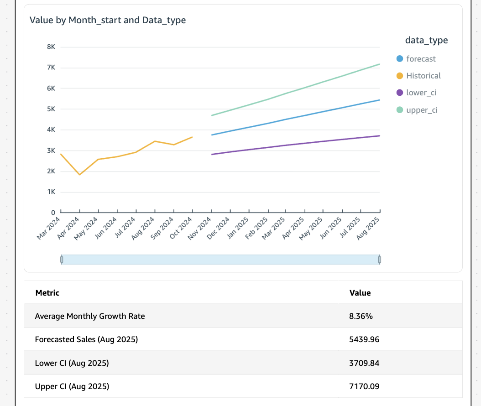This screenshot has height=406, width=481.
Task: Click the Historical legend color dot
Action: pyautogui.click(x=400, y=76)
